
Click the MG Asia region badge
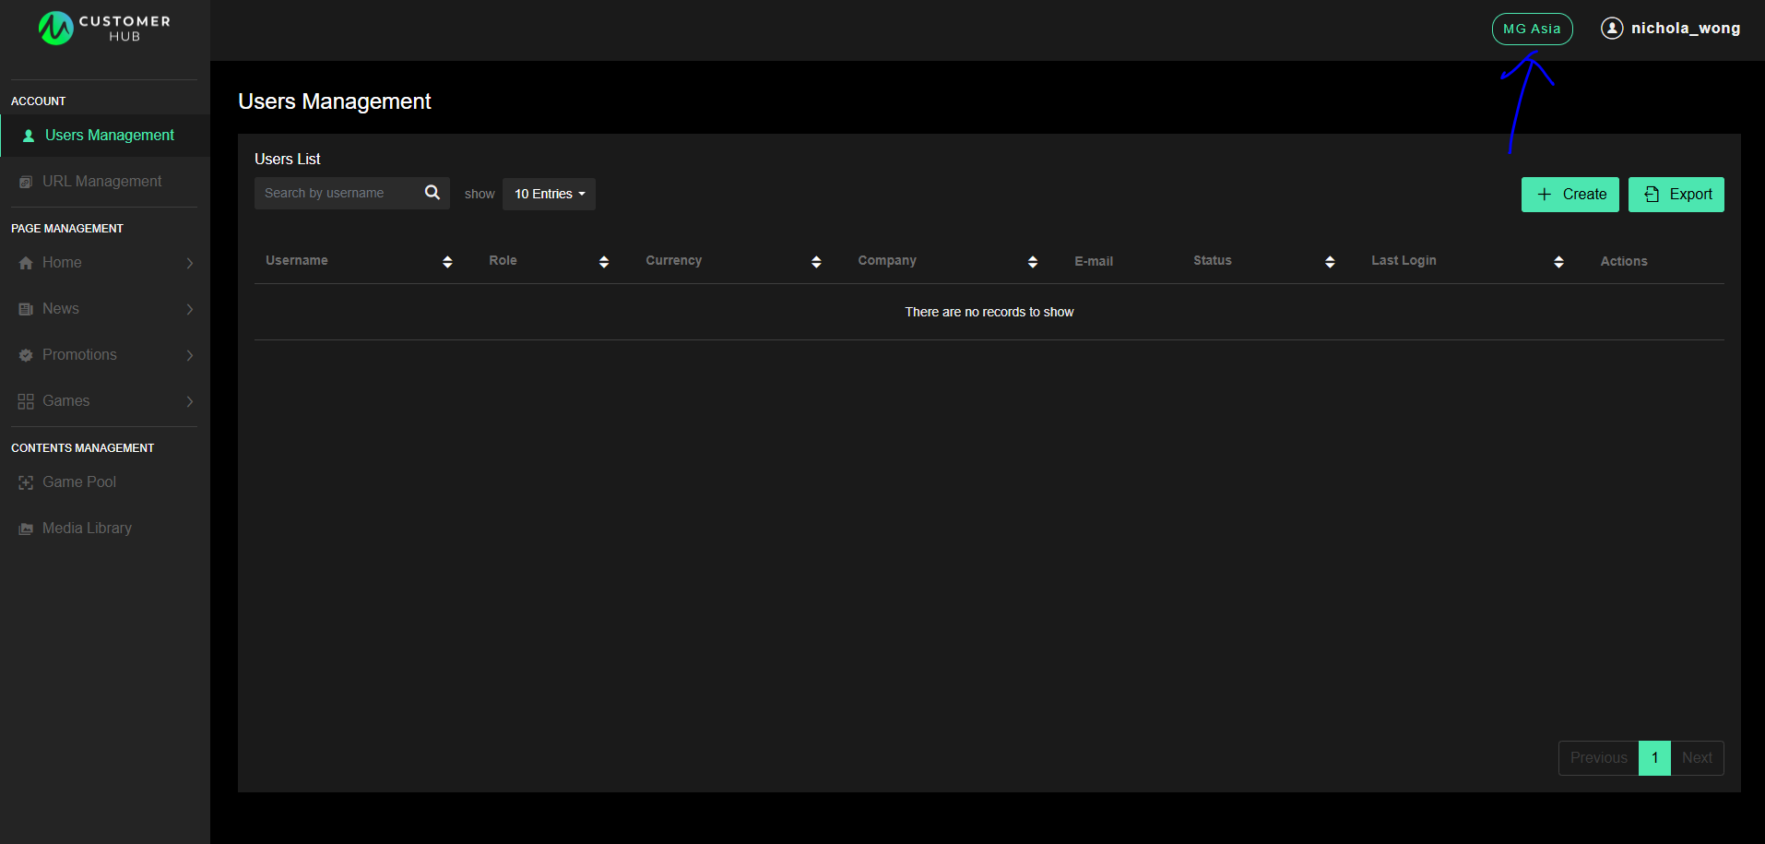(1532, 29)
